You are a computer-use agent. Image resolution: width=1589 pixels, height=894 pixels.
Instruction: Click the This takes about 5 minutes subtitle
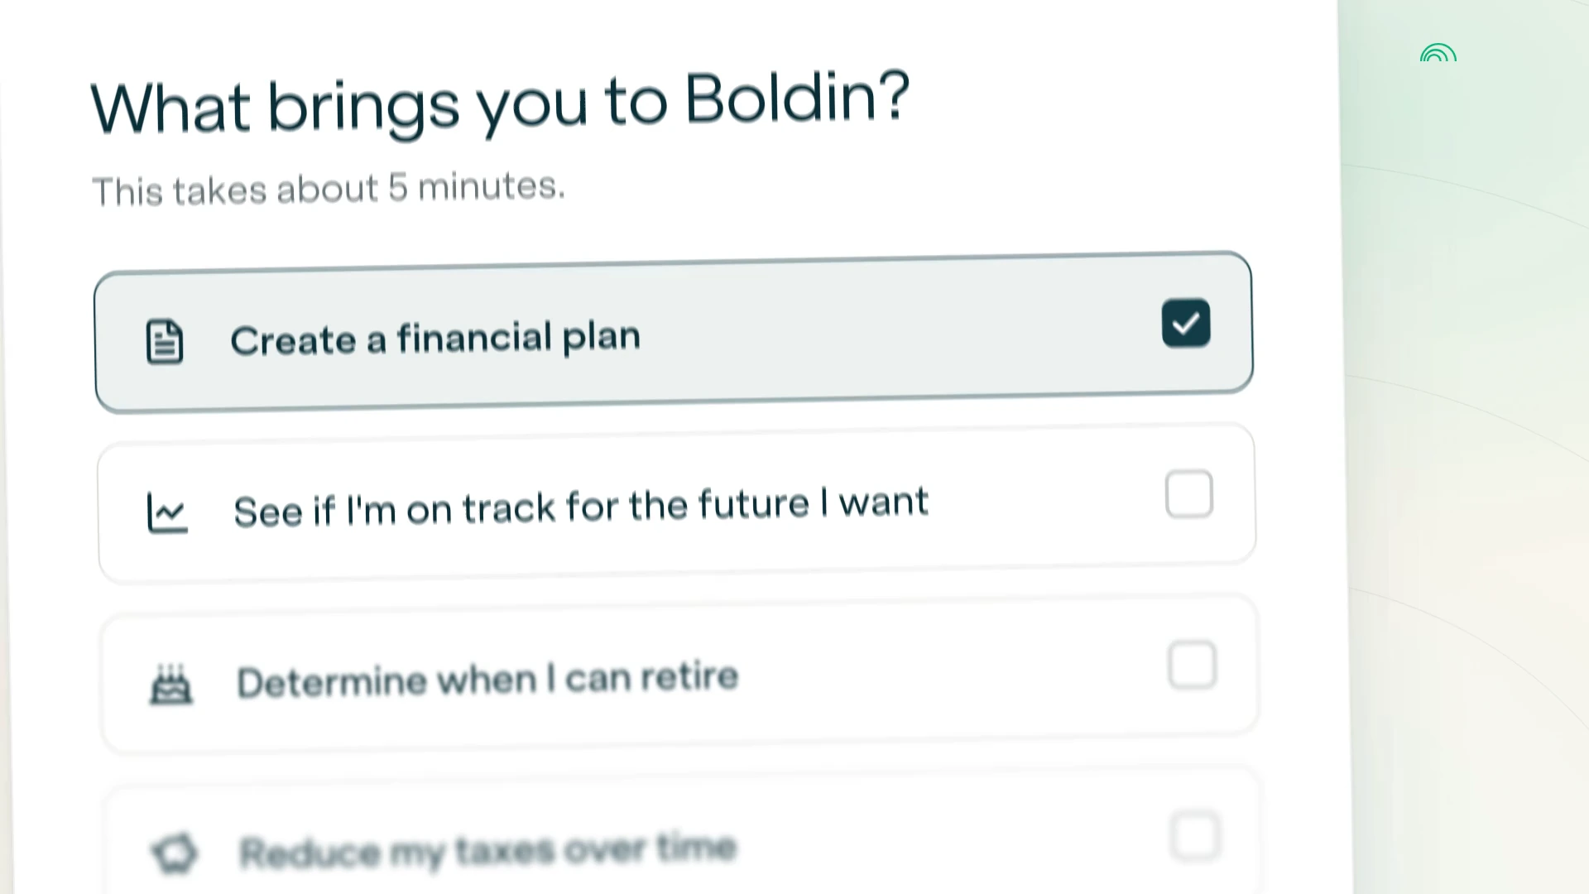tap(329, 189)
